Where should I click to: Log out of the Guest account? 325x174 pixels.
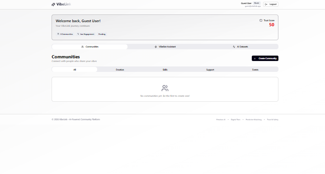coord(271,5)
